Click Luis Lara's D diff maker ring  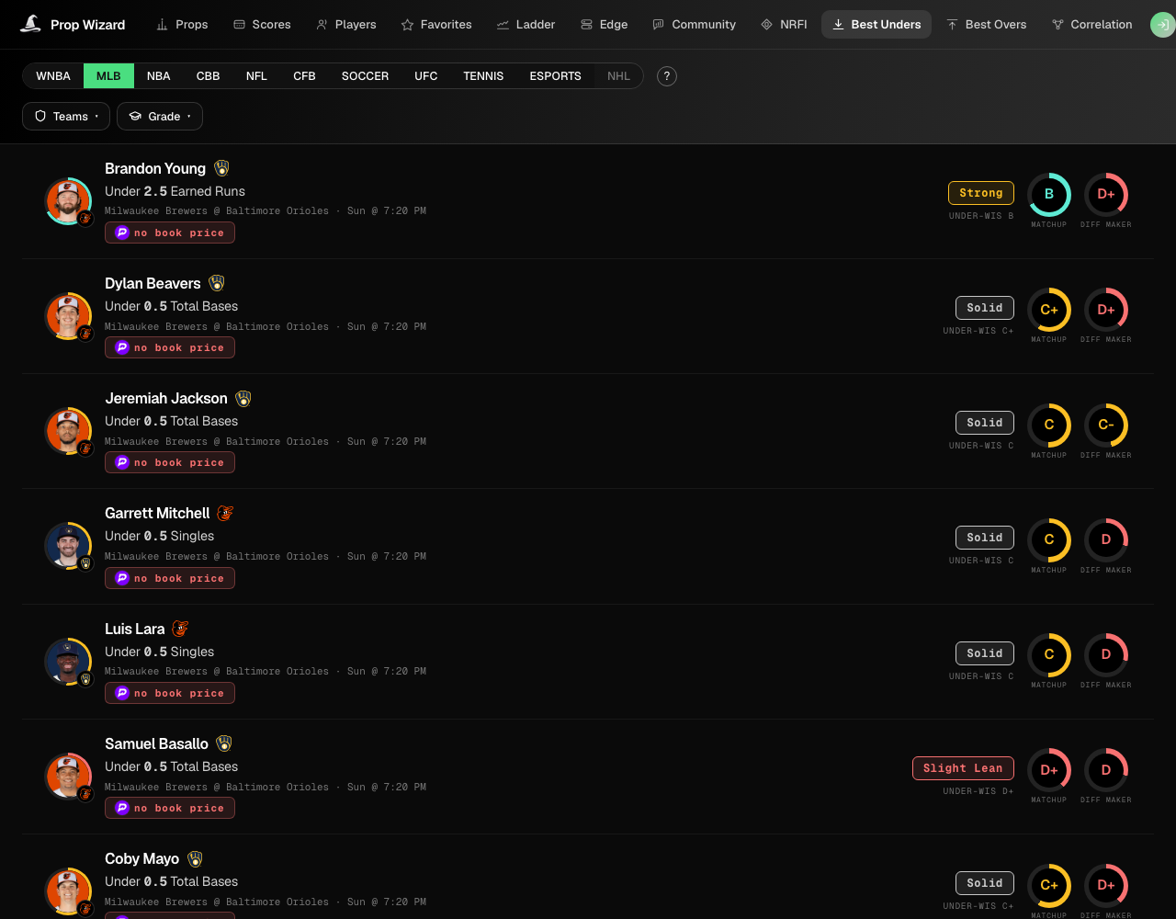pyautogui.click(x=1106, y=655)
